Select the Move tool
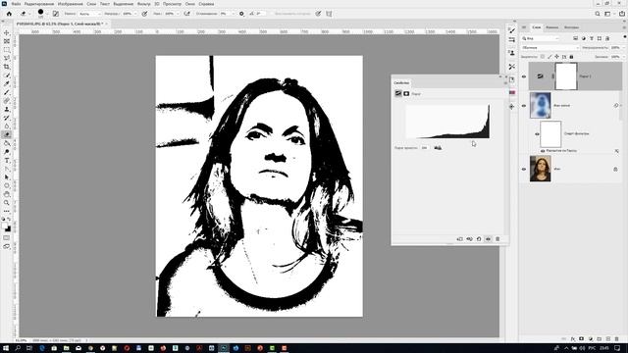Viewport: 628px width, 353px height. pos(7,32)
